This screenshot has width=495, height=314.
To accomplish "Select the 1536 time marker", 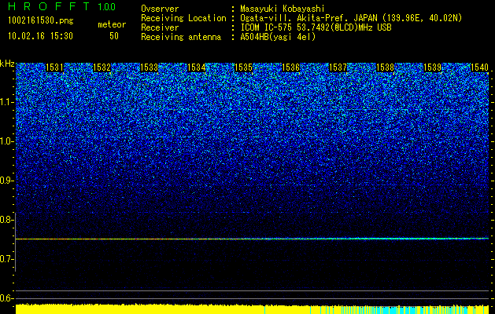I will [x=290, y=68].
